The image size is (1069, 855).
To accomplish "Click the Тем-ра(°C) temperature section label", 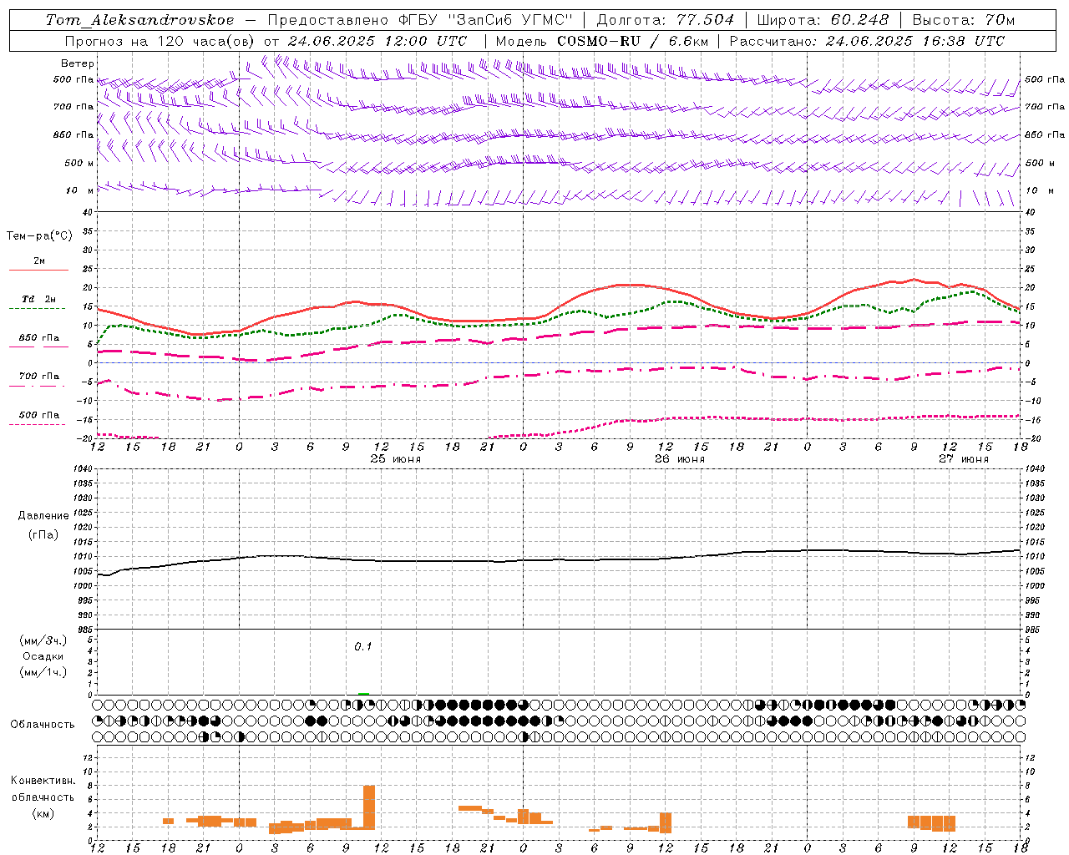I will 39,235.
